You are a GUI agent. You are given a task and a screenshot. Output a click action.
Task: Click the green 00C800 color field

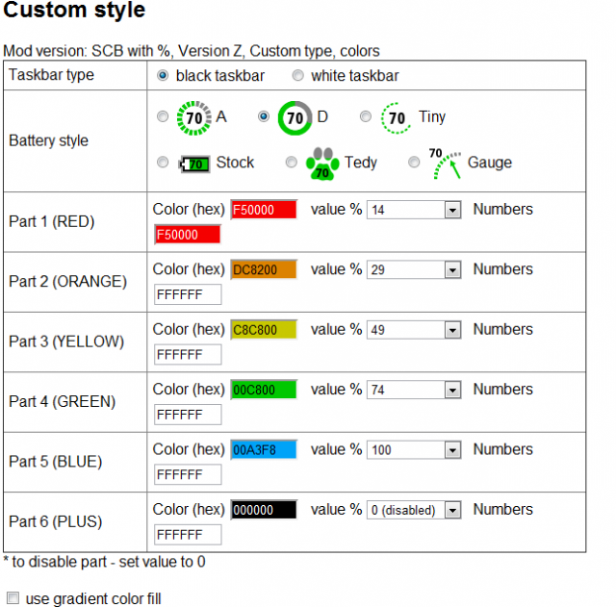[264, 391]
